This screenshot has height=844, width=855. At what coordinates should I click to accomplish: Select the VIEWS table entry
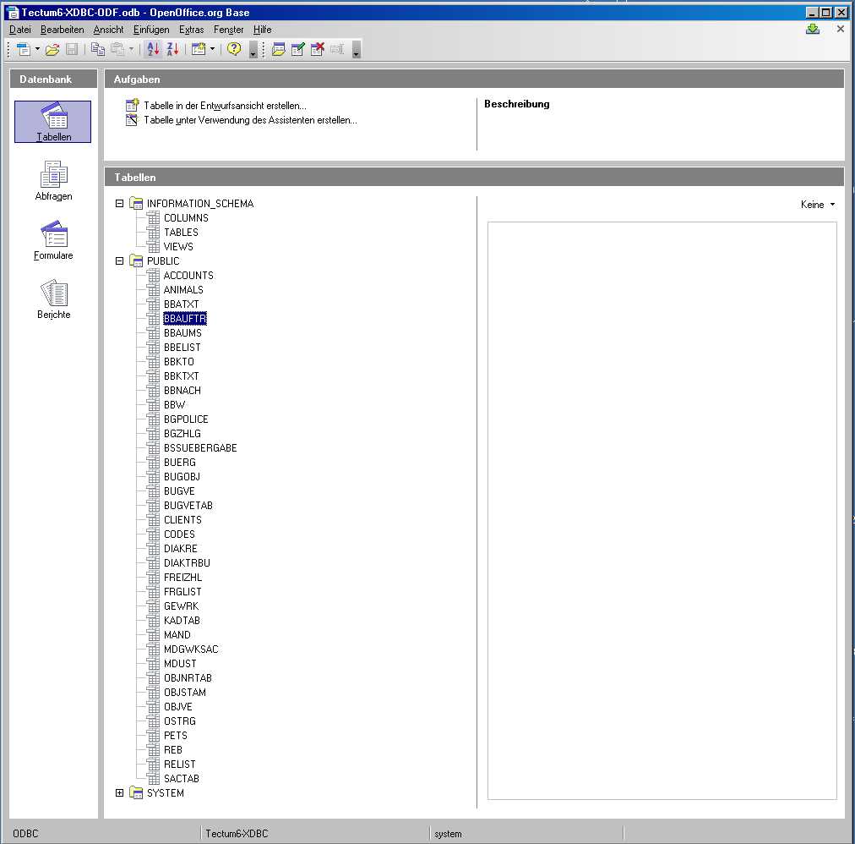[x=178, y=247]
